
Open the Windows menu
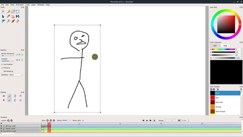[41, 5]
